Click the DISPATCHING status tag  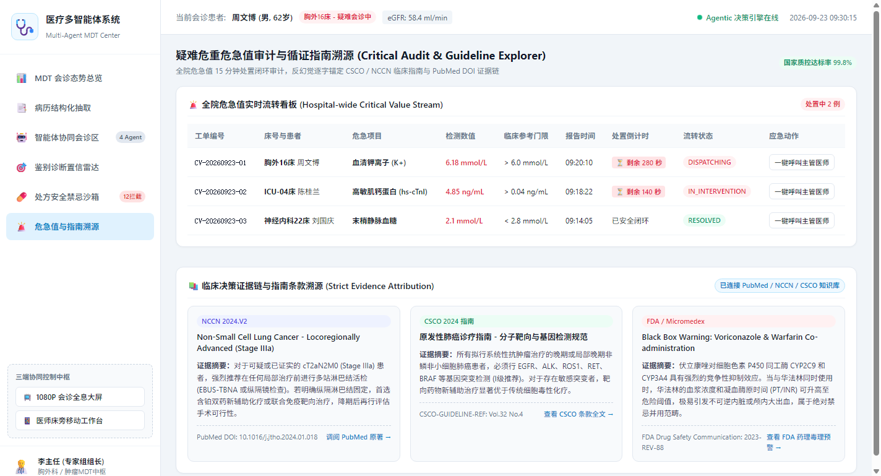click(710, 162)
